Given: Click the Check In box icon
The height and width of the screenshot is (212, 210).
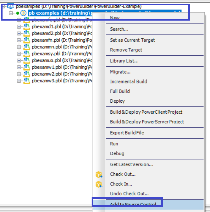Looking at the screenshot, I should click(x=99, y=184).
